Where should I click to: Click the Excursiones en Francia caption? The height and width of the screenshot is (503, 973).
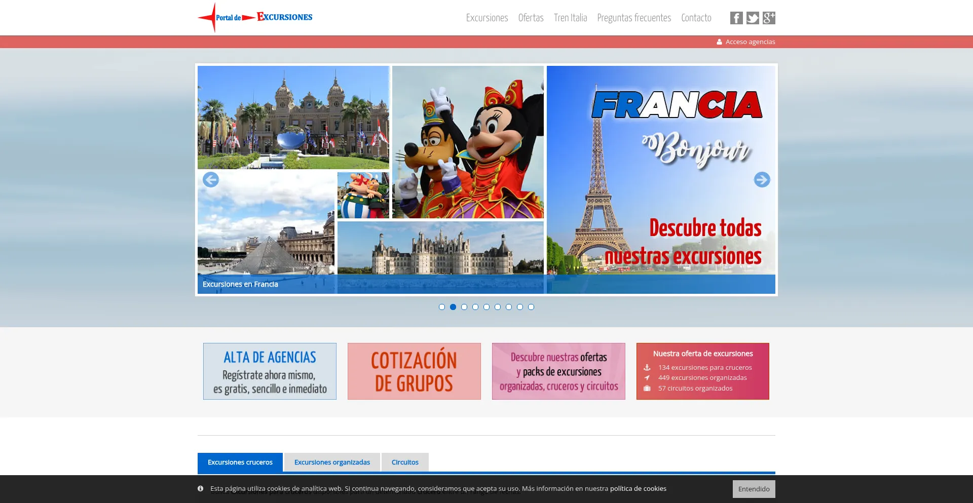point(240,284)
